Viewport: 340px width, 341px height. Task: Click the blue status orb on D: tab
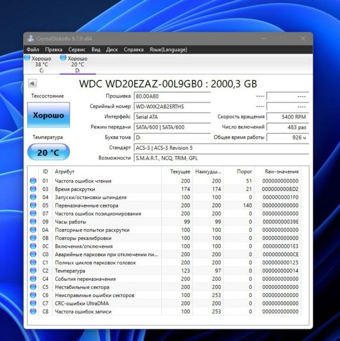63,58
